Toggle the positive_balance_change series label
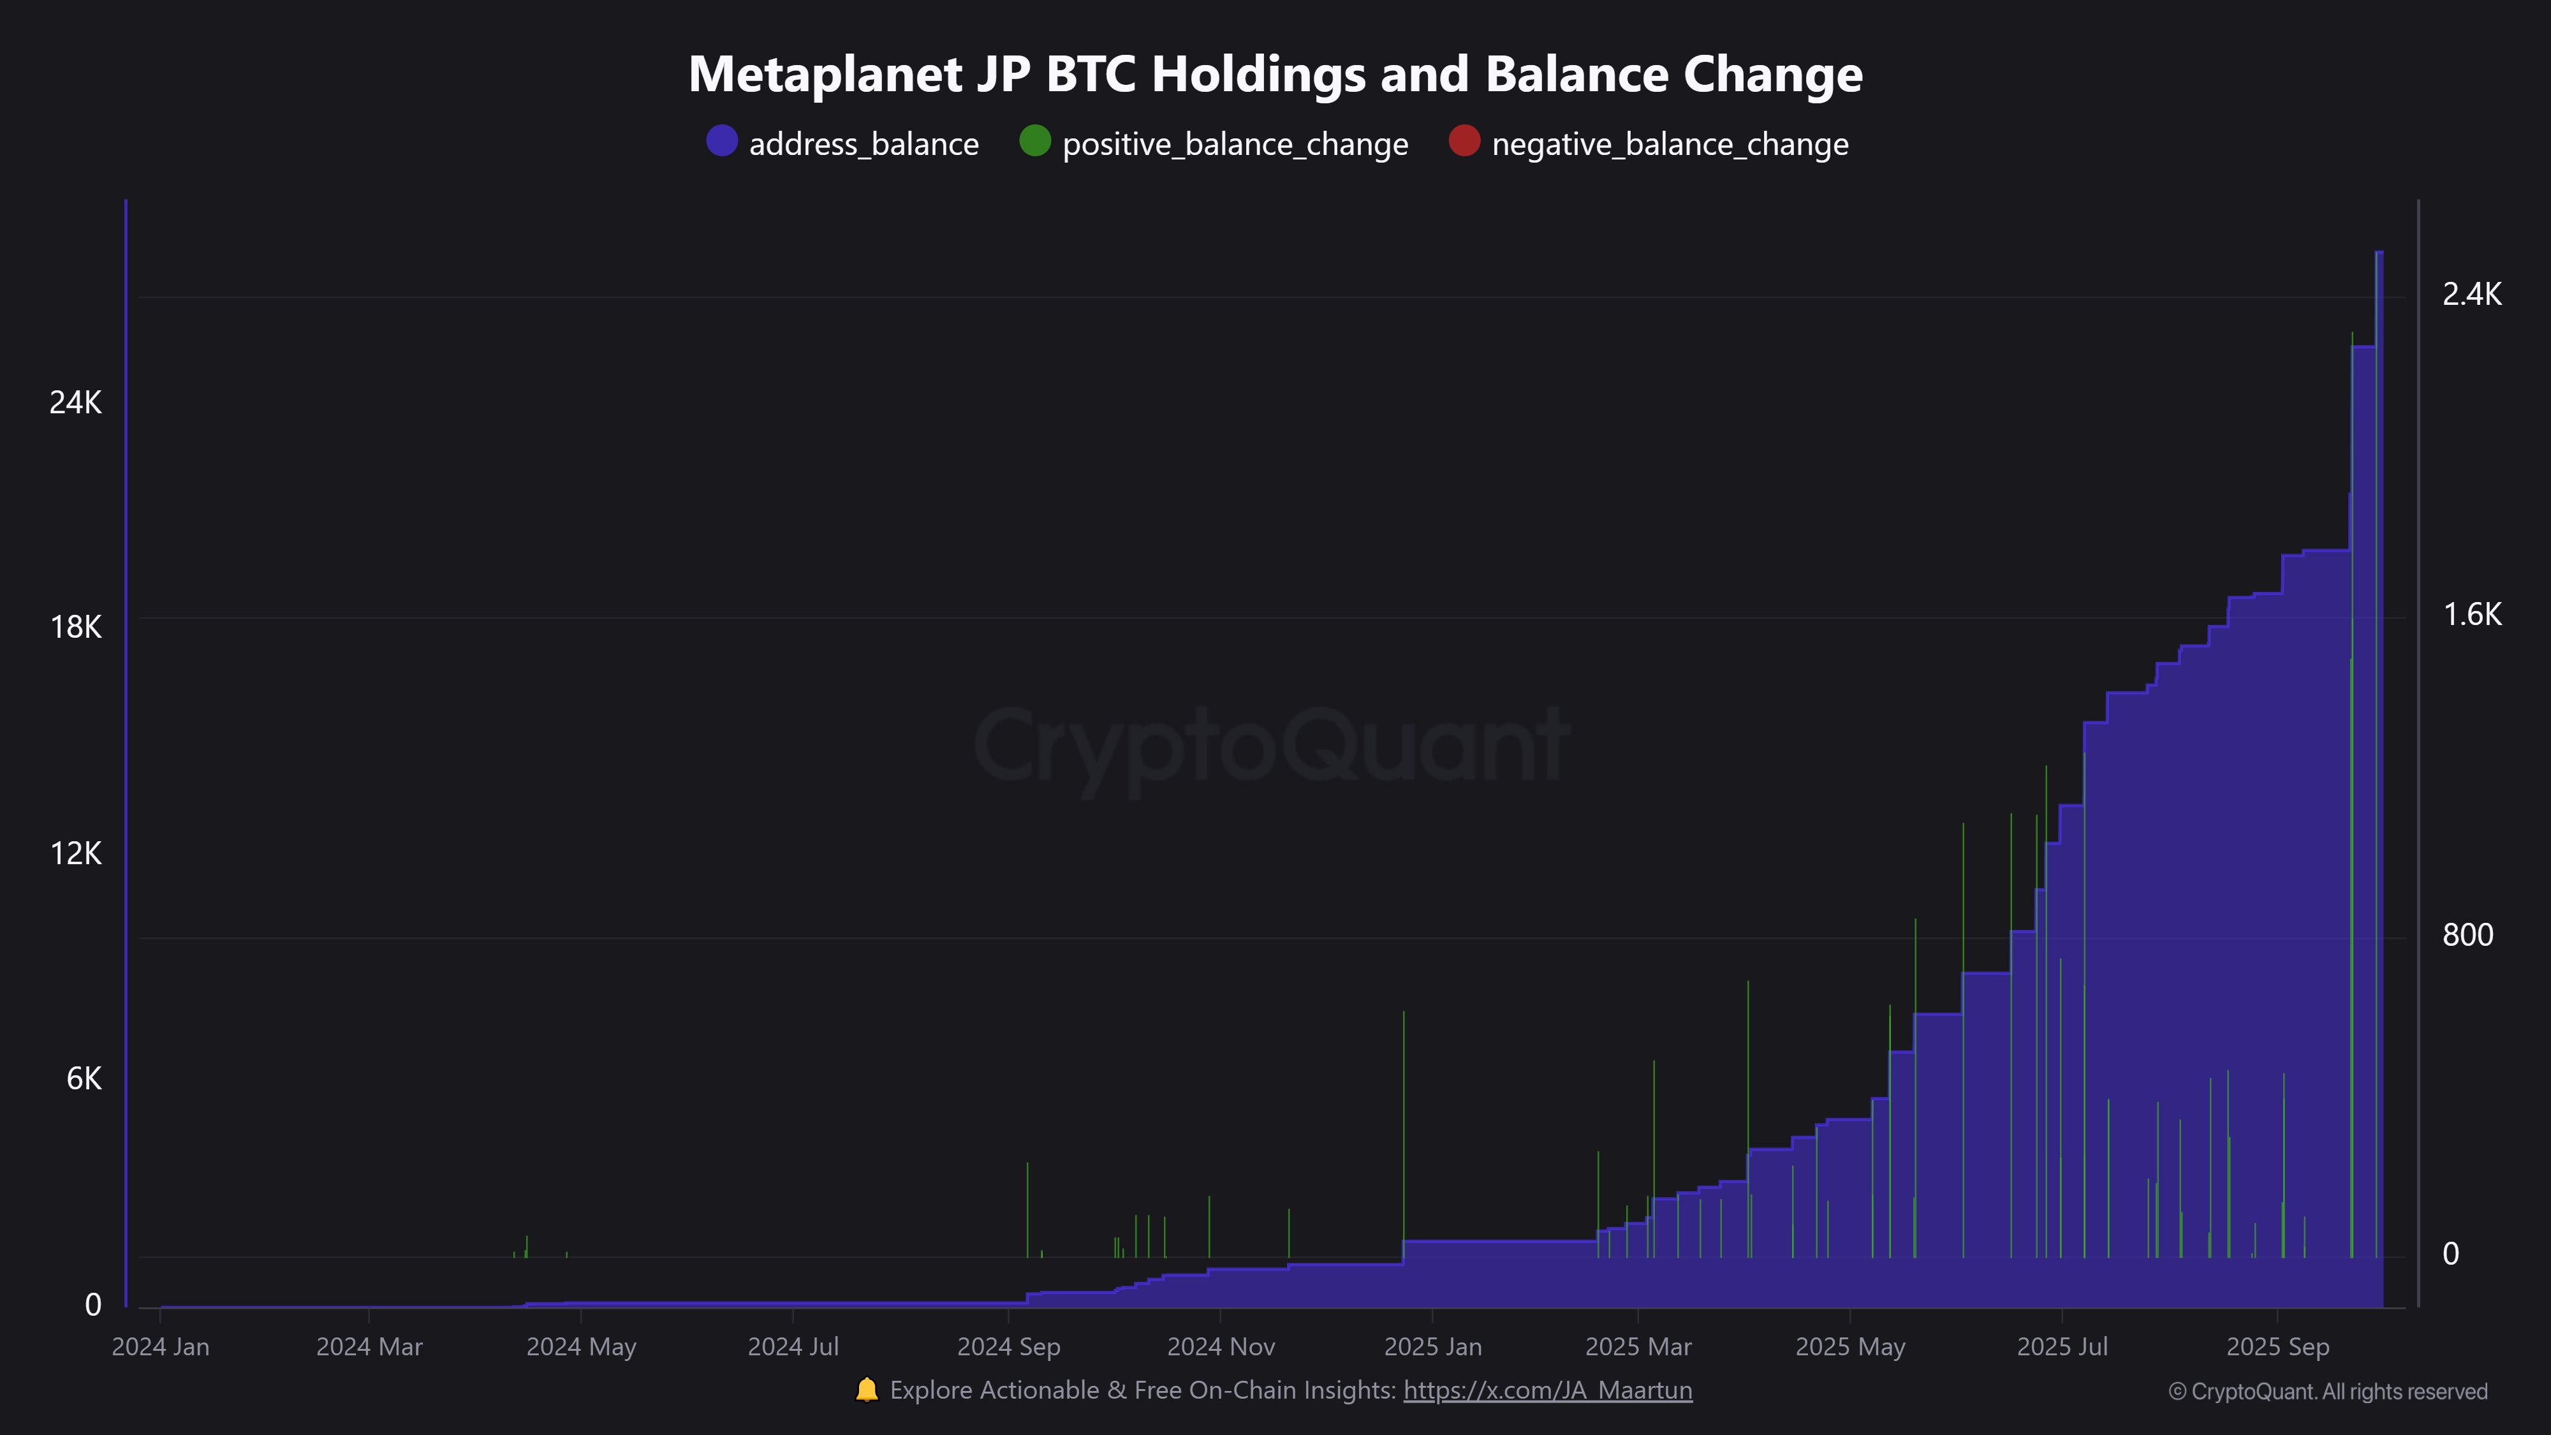2551x1435 pixels. 1235,145
